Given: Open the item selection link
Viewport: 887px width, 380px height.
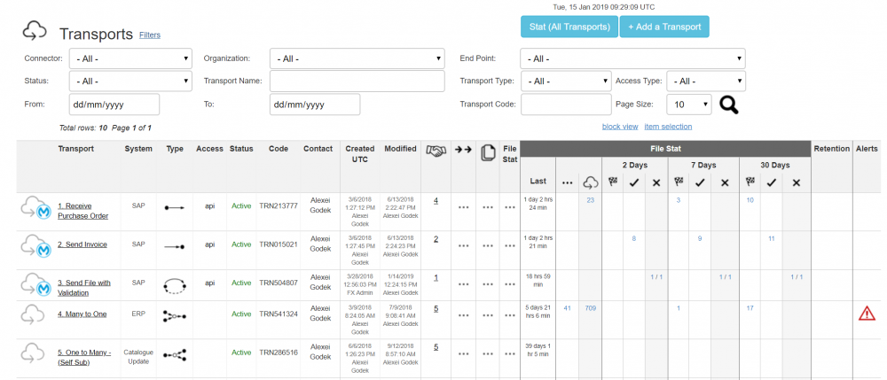Looking at the screenshot, I should coord(668,127).
